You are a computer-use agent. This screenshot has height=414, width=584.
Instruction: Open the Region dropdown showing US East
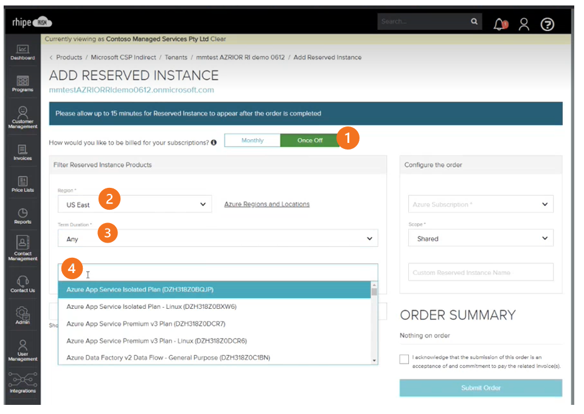(134, 204)
